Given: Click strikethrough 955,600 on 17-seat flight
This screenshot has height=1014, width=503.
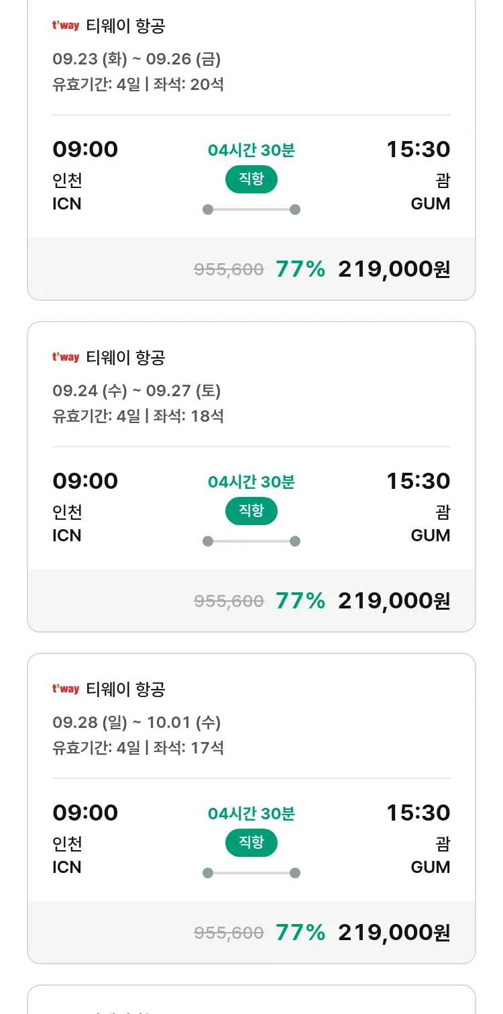Looking at the screenshot, I should point(229,932).
